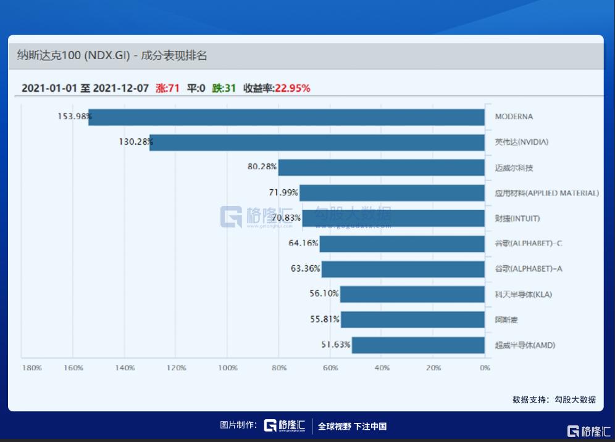This screenshot has height=442, width=615.
Task: Click the 应用材料(APPLIED MATERIAL) label
Action: (546, 193)
